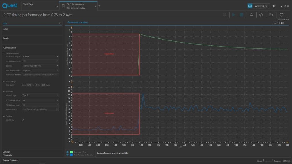This screenshot has width=292, height=164.
Task: Toggle light/dark theme brightness icon
Action: pos(274,6)
